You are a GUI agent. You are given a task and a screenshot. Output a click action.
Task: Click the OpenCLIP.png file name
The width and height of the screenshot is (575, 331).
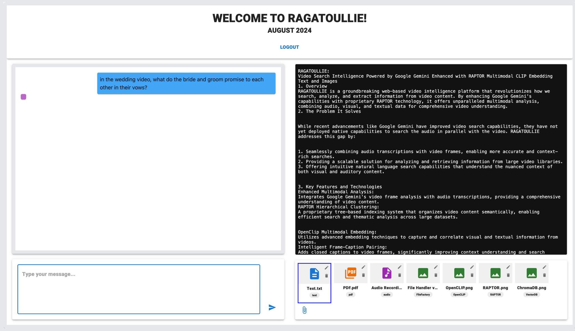[x=459, y=288]
